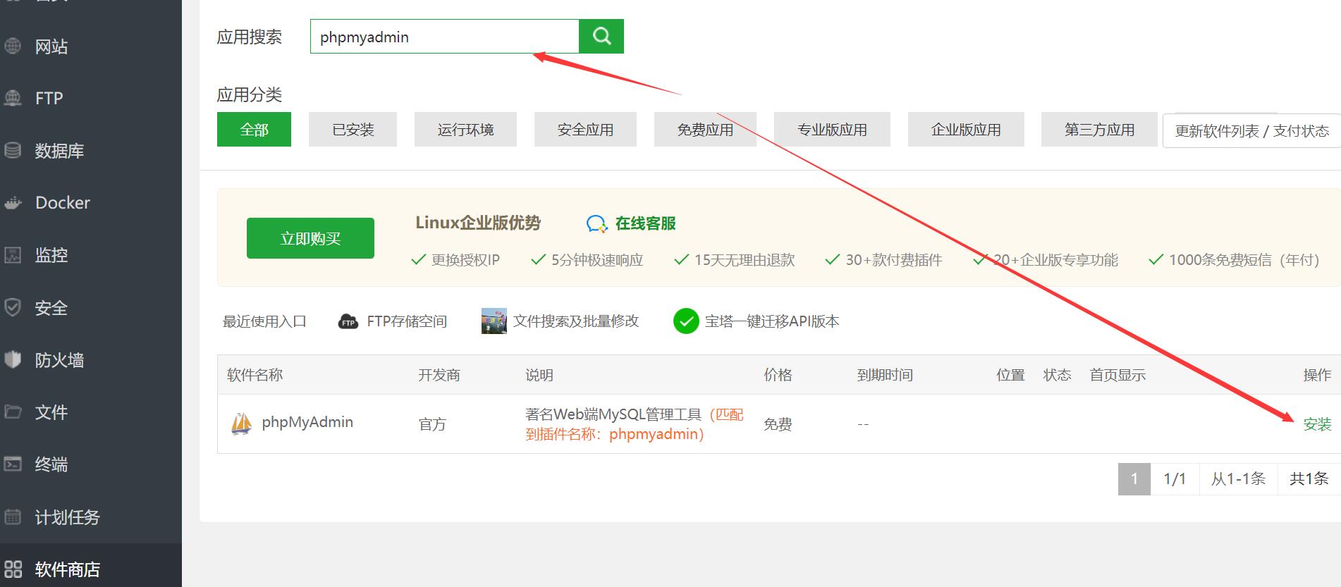Switch to the 运行环境 category
Screen dimensions: 1341x587
465,130
